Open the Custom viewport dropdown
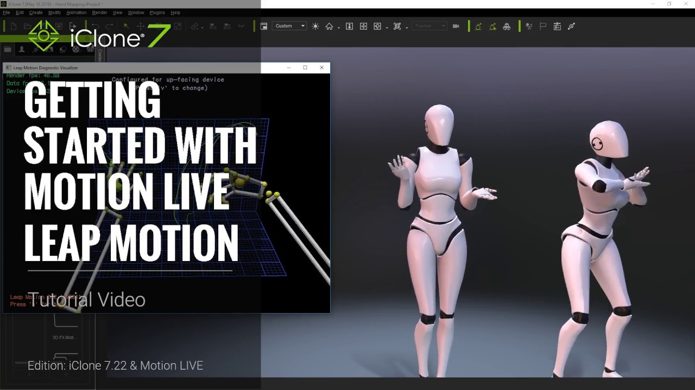Viewport: 695px width, 390px height. [x=289, y=26]
